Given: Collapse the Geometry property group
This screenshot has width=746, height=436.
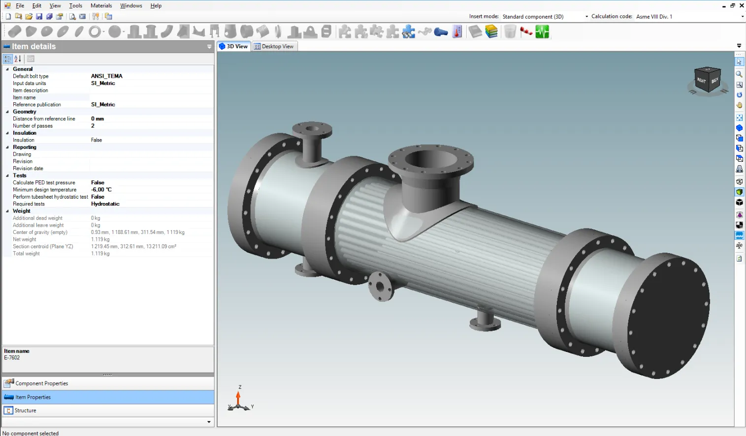Looking at the screenshot, I should pos(7,112).
